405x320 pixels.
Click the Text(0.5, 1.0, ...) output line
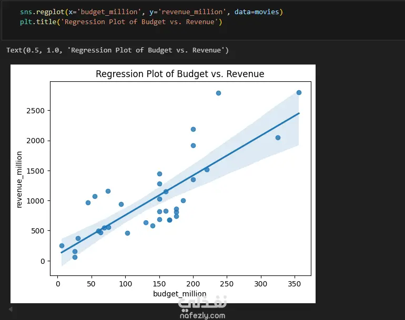117,50
